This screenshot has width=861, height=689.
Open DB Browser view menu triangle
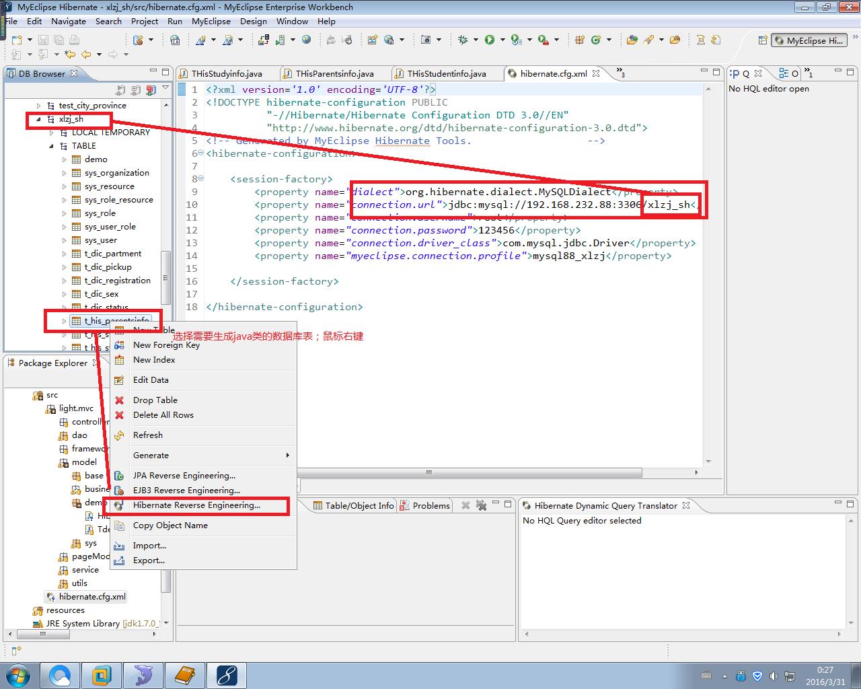tap(165, 88)
